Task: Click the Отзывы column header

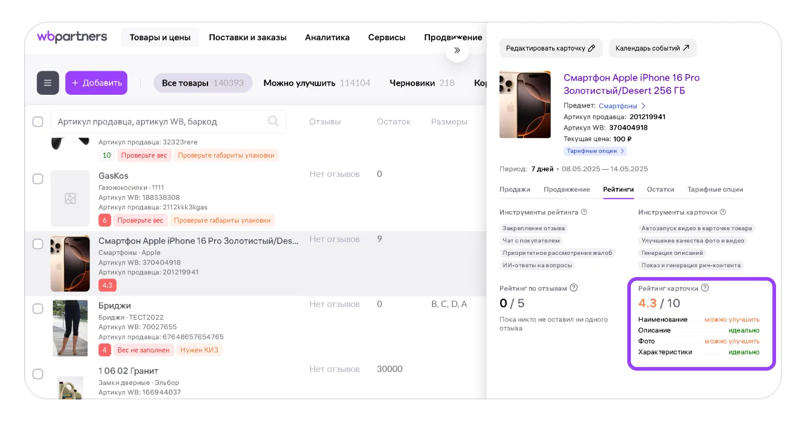Action: point(325,122)
